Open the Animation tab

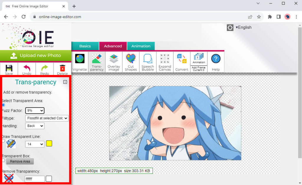click(141, 46)
